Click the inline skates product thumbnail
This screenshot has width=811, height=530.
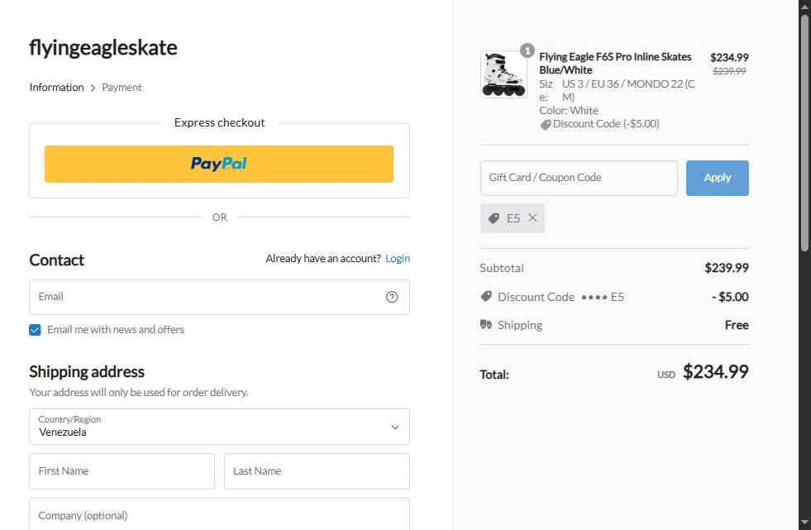(x=503, y=74)
